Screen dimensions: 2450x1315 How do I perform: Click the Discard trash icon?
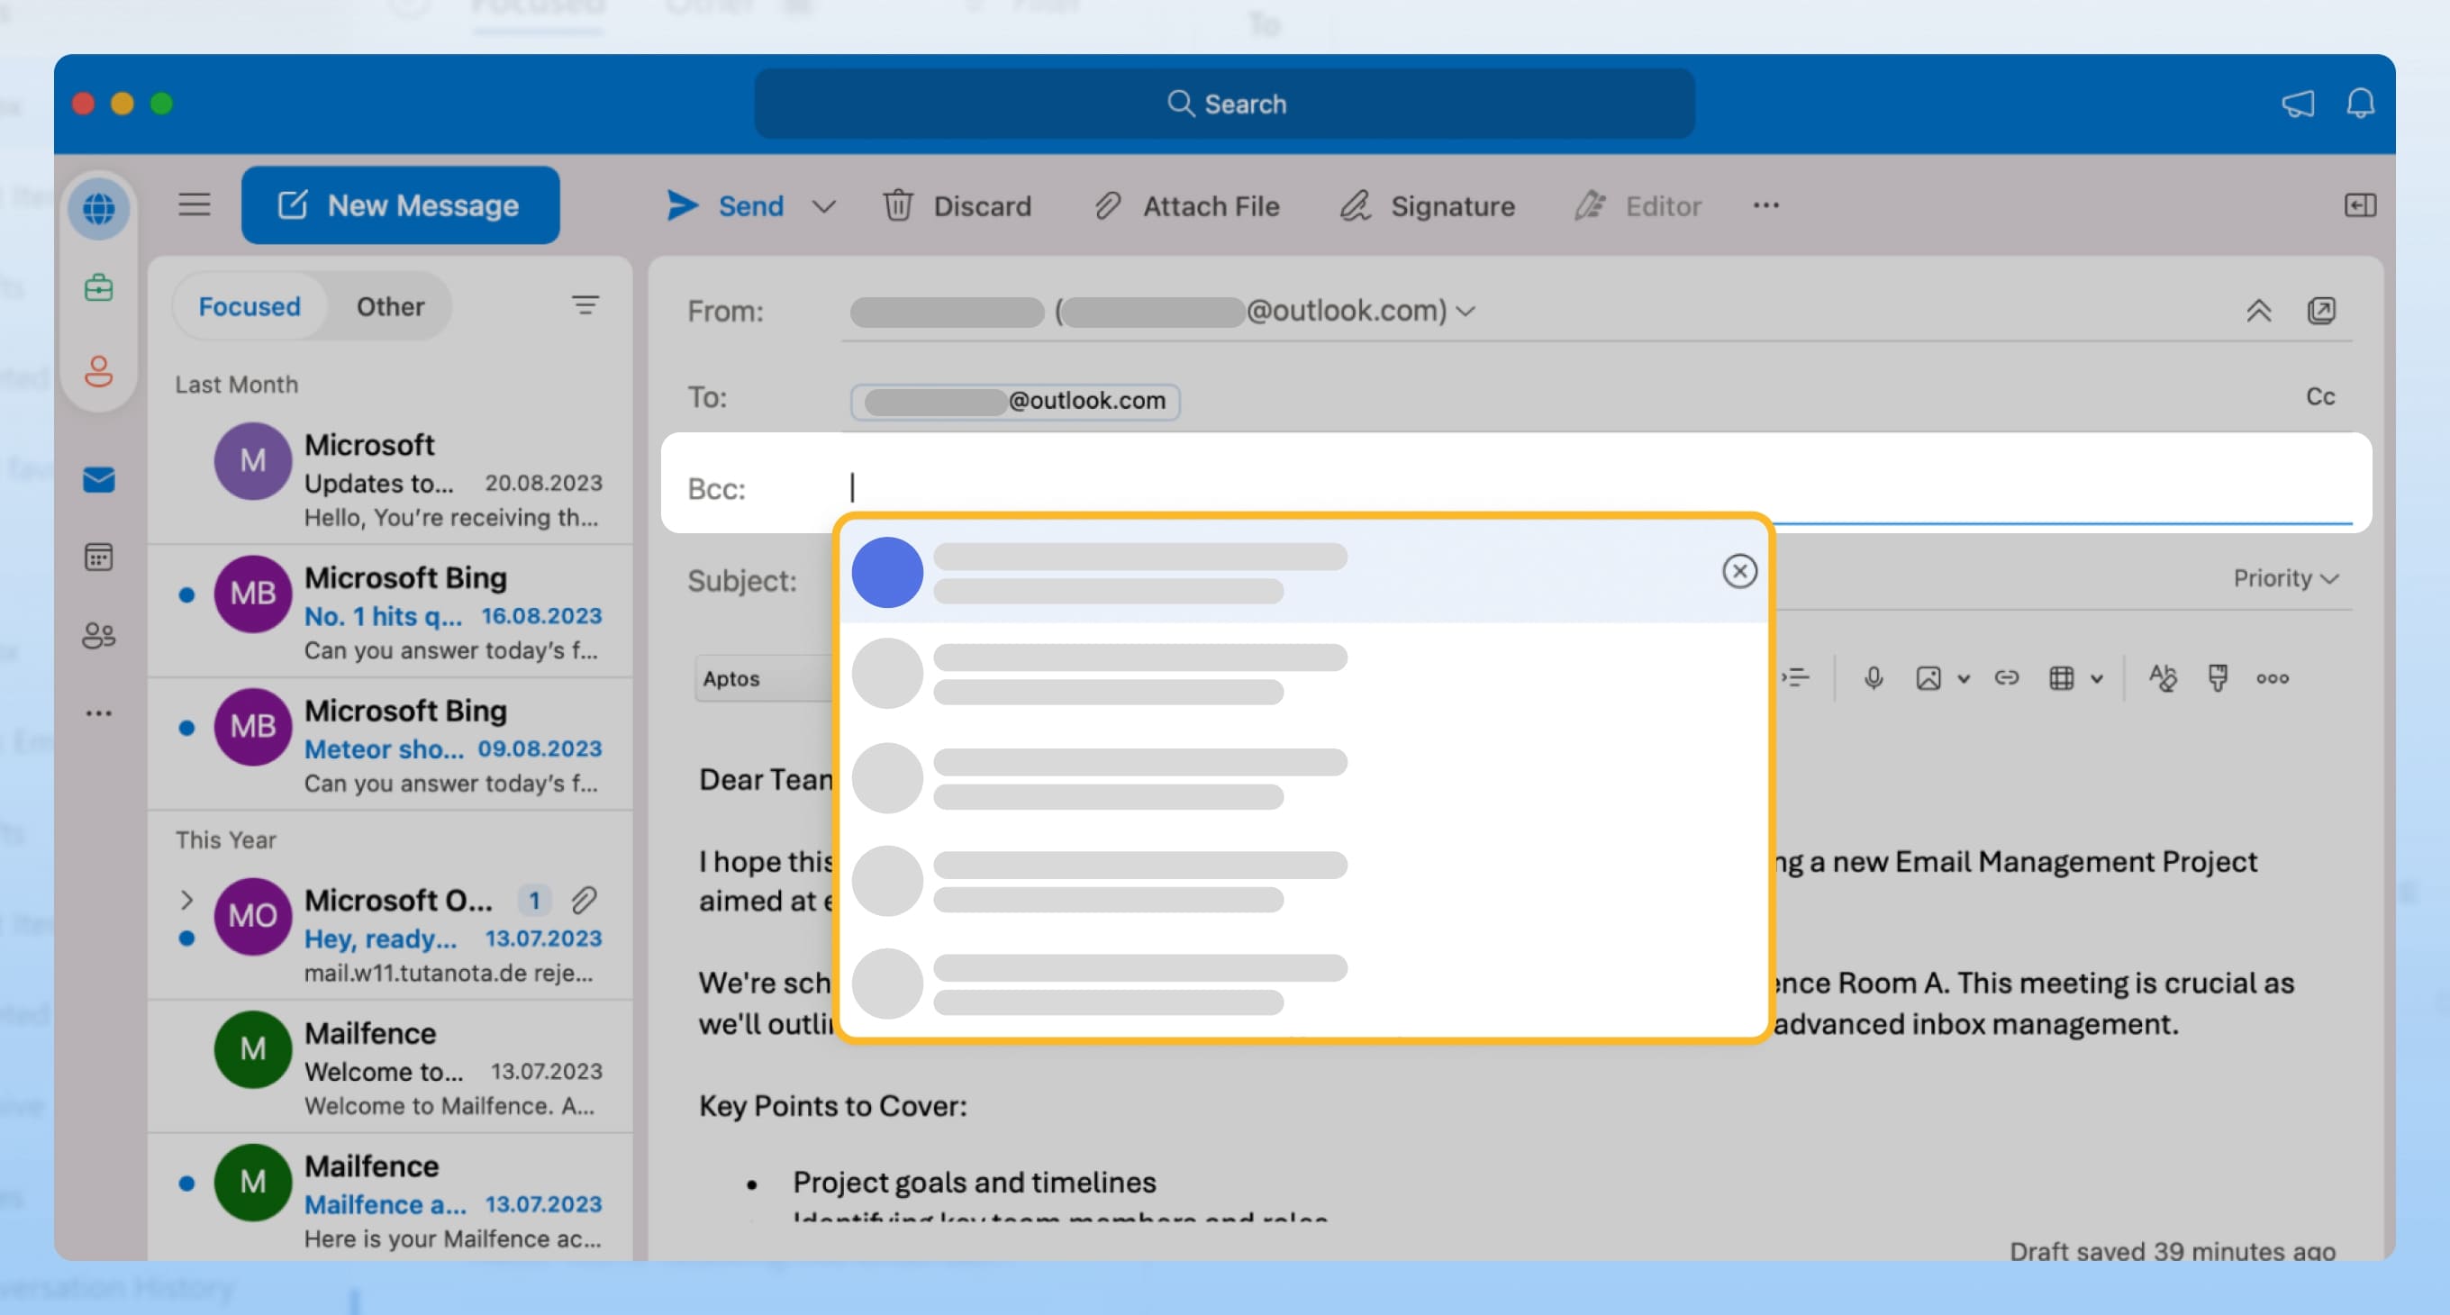898,205
